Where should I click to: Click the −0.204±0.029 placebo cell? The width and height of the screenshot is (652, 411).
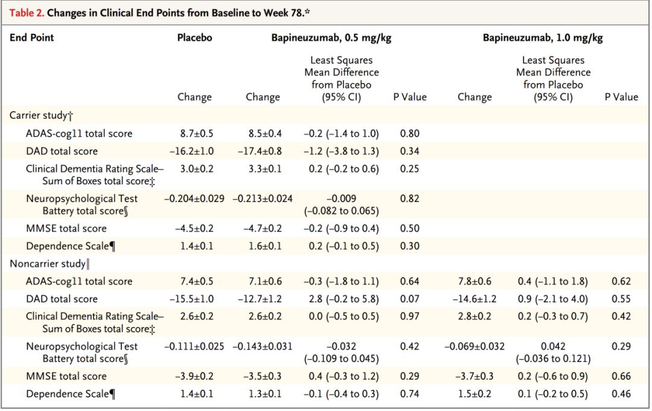point(194,198)
